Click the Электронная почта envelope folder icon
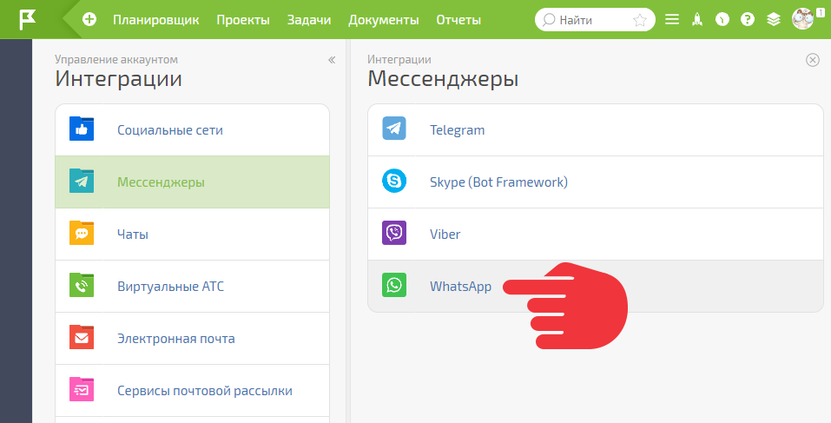Viewport: 831px width, 423px height. [82, 337]
